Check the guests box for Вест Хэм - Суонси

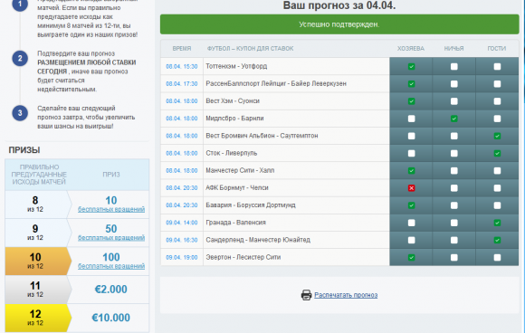(x=497, y=101)
